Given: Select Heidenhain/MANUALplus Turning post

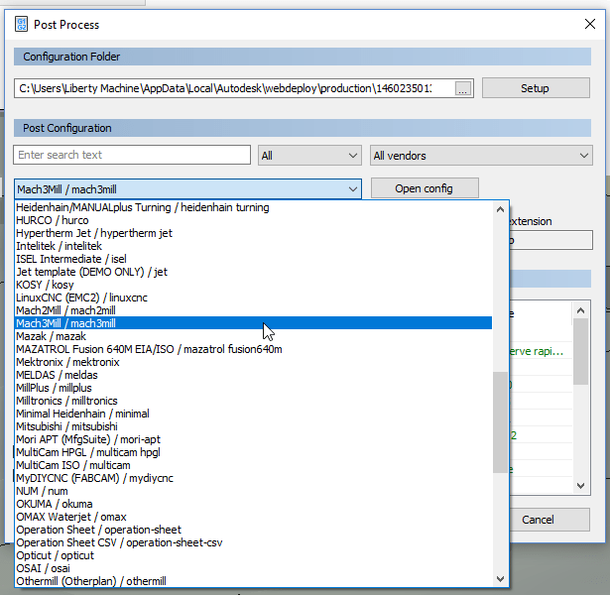Looking at the screenshot, I should [x=253, y=207].
